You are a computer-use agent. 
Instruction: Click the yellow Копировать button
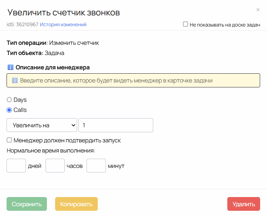76,204
